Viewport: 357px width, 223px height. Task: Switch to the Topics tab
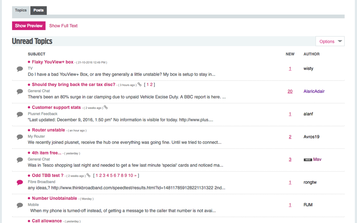coord(20,10)
